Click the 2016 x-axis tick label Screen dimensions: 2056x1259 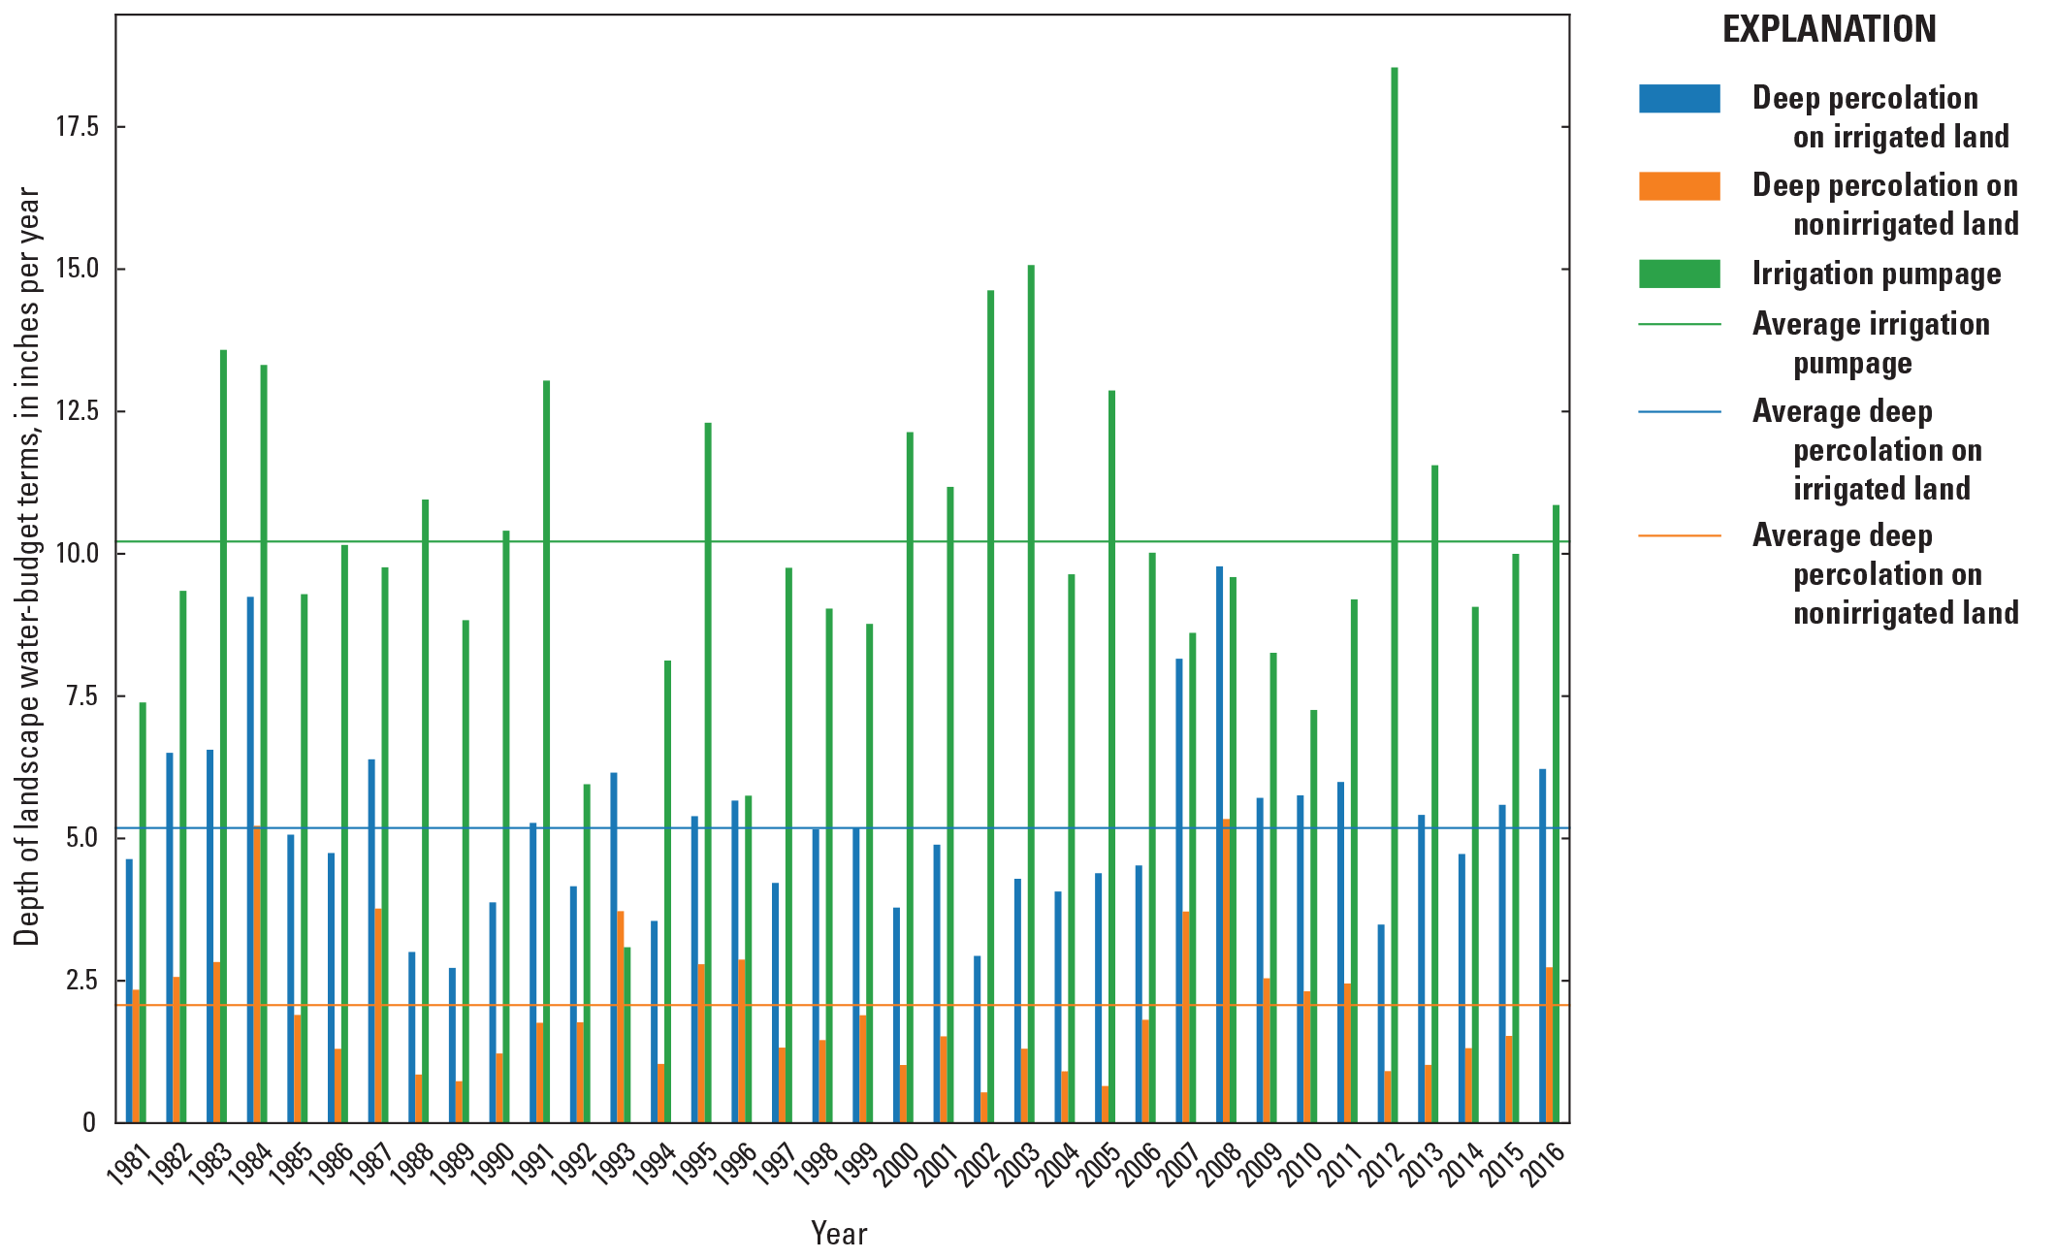[x=1544, y=1164]
